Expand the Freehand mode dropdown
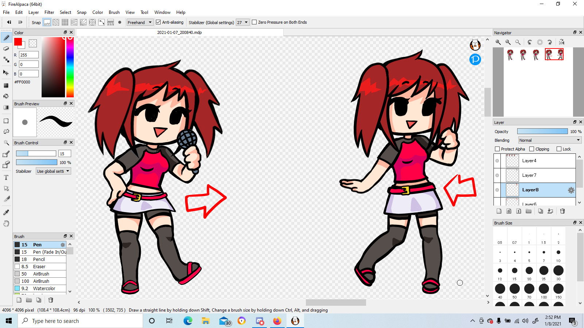The width and height of the screenshot is (584, 328). pyautogui.click(x=139, y=23)
